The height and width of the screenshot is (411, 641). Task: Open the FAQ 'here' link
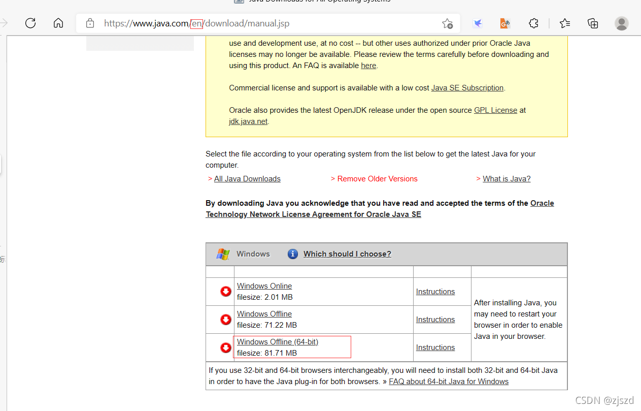click(368, 66)
